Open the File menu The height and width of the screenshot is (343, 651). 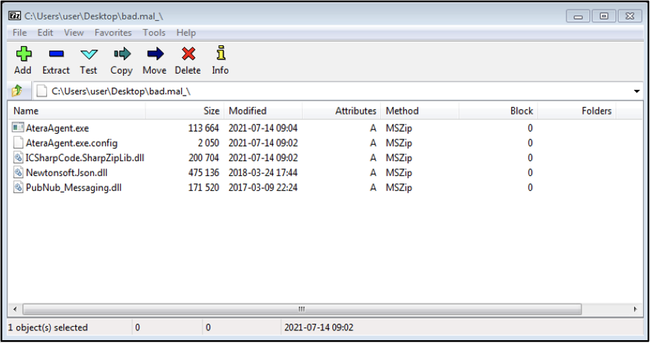click(19, 33)
